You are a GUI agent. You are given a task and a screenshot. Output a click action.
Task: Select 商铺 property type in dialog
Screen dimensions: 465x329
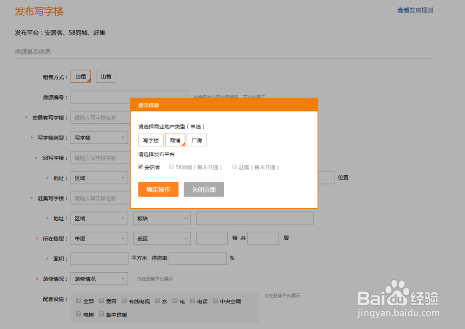[x=175, y=140]
